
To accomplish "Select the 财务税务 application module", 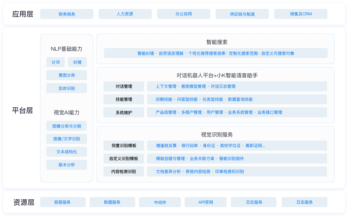I will pos(67,14).
